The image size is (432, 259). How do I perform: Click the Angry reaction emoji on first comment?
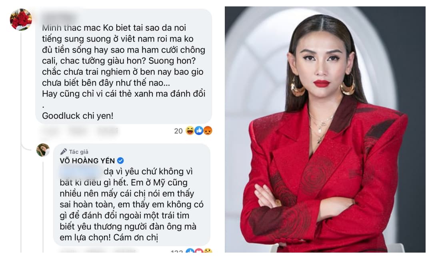click(x=208, y=130)
